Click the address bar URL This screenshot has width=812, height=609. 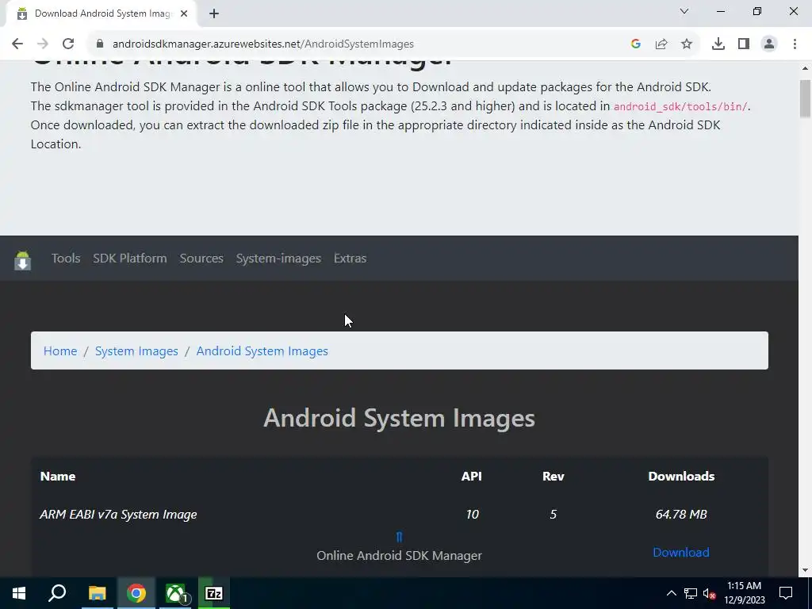(263, 44)
